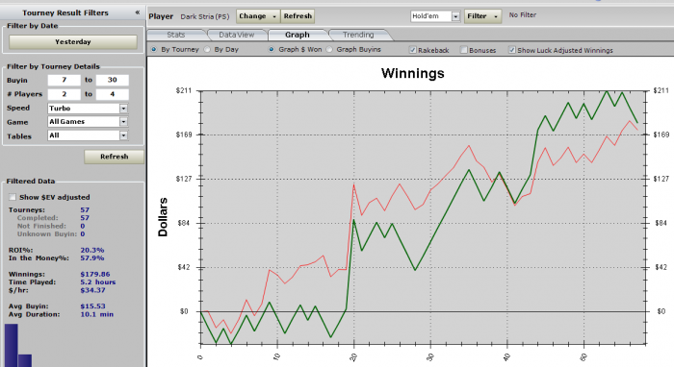Screen dimensions: 674x367
Task: Click the tallest bar in the histogram
Action: tap(12, 346)
